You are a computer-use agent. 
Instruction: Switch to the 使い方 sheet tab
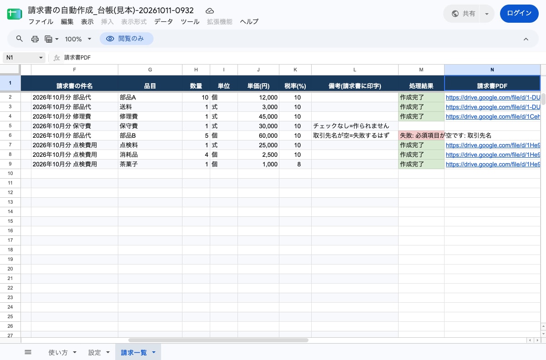tap(58, 352)
